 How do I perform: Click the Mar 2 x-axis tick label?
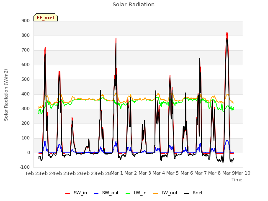[131, 173]
